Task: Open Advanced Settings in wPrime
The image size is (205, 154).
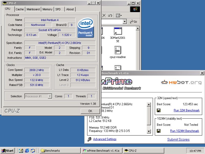Action: pos(105,139)
